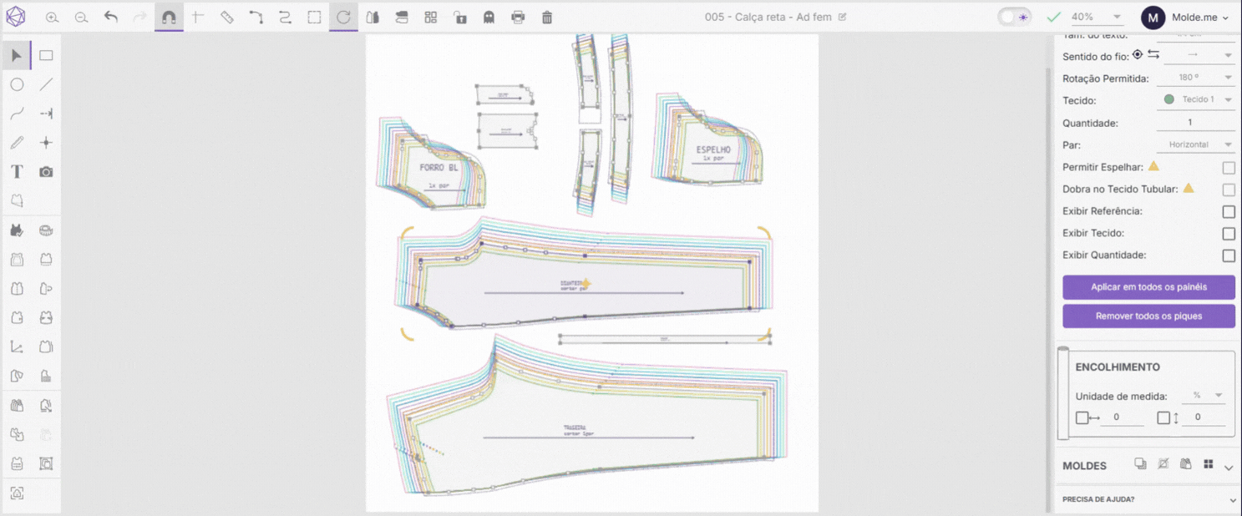This screenshot has width=1242, height=516.
Task: Check the Permitir Espelhar checkbox
Action: tap(1229, 168)
